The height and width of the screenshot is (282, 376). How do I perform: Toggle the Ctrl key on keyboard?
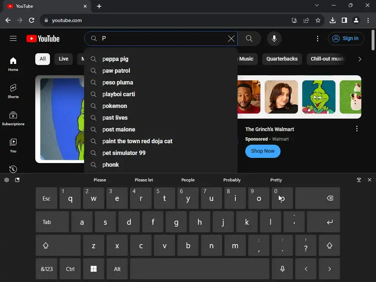tap(70, 269)
